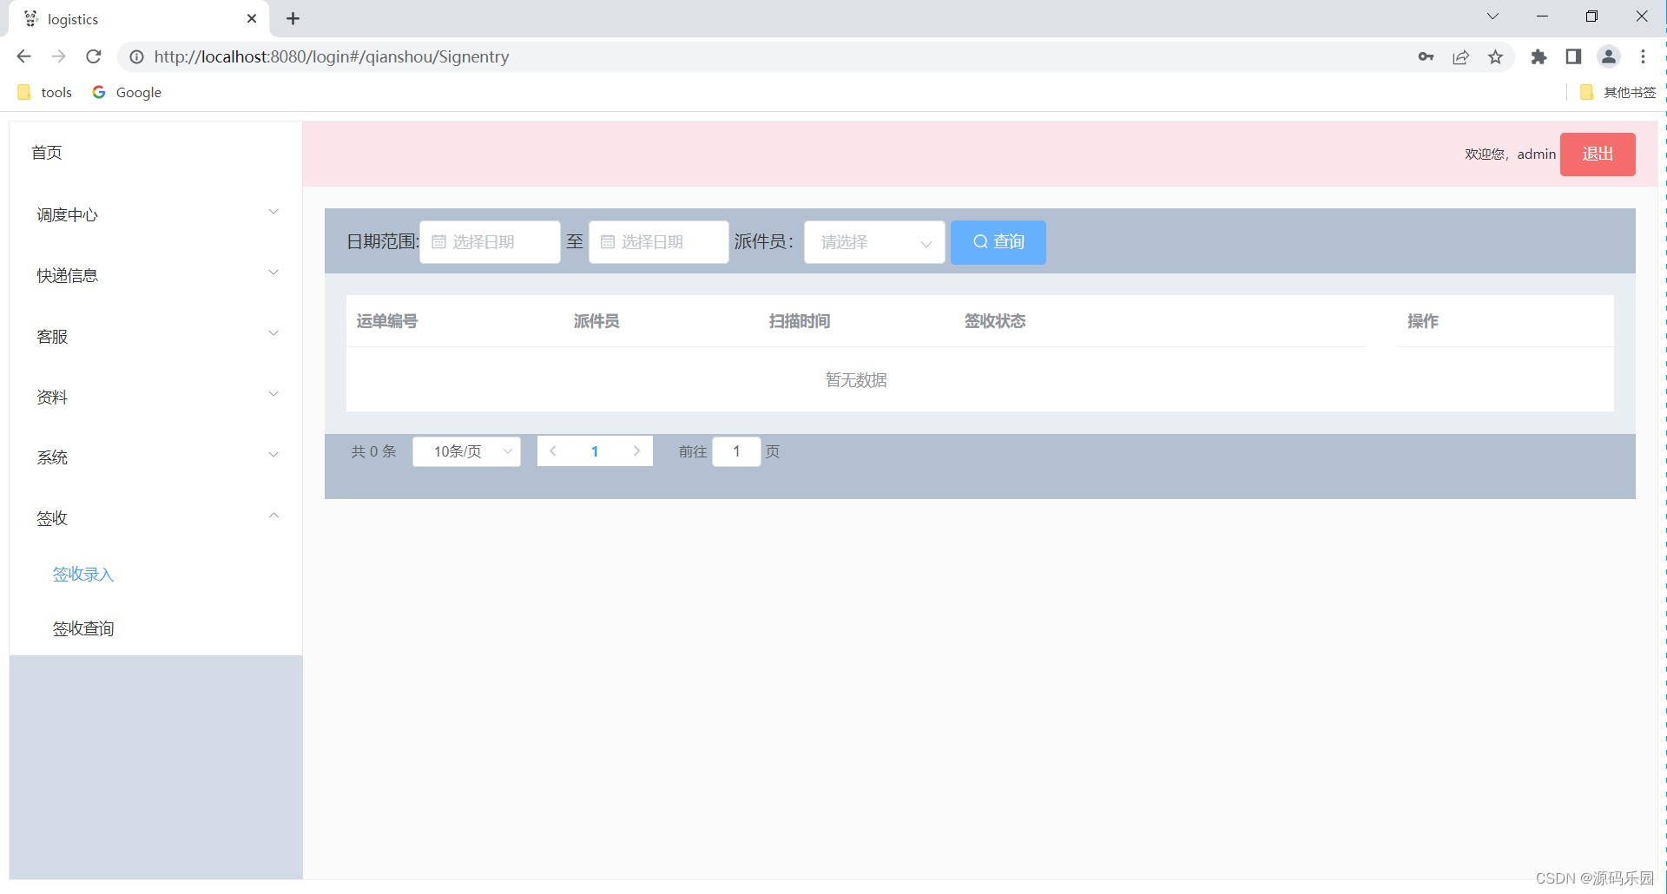Click the 共 0 条 total count text
The width and height of the screenshot is (1667, 894).
(373, 451)
